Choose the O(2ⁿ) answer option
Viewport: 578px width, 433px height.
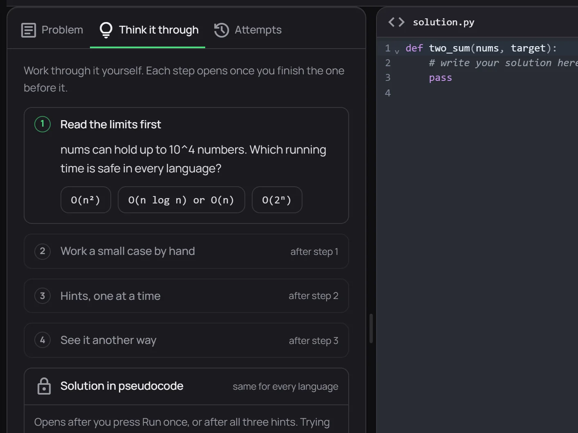click(x=277, y=200)
